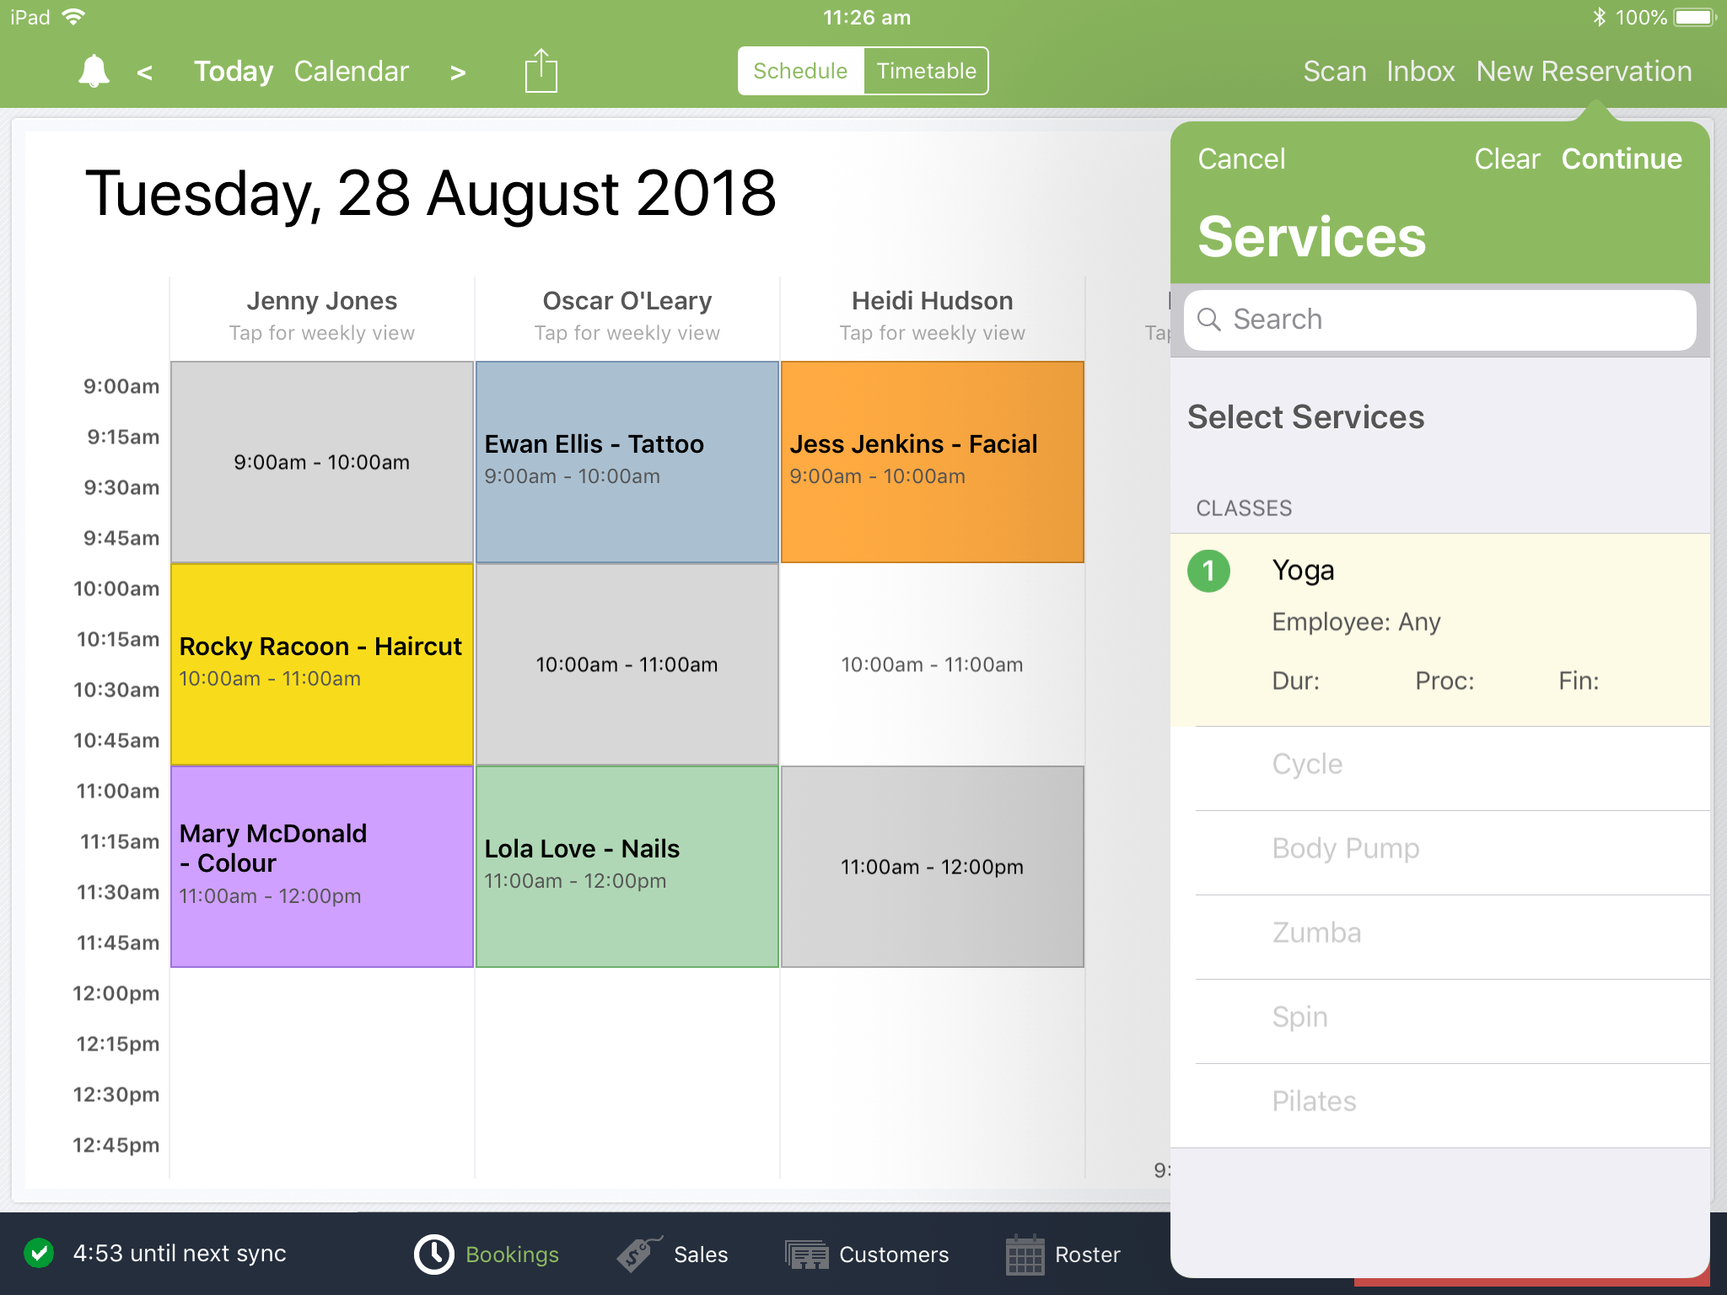Click the sync status checkmark icon
Image resolution: width=1727 pixels, height=1295 pixels.
(39, 1254)
